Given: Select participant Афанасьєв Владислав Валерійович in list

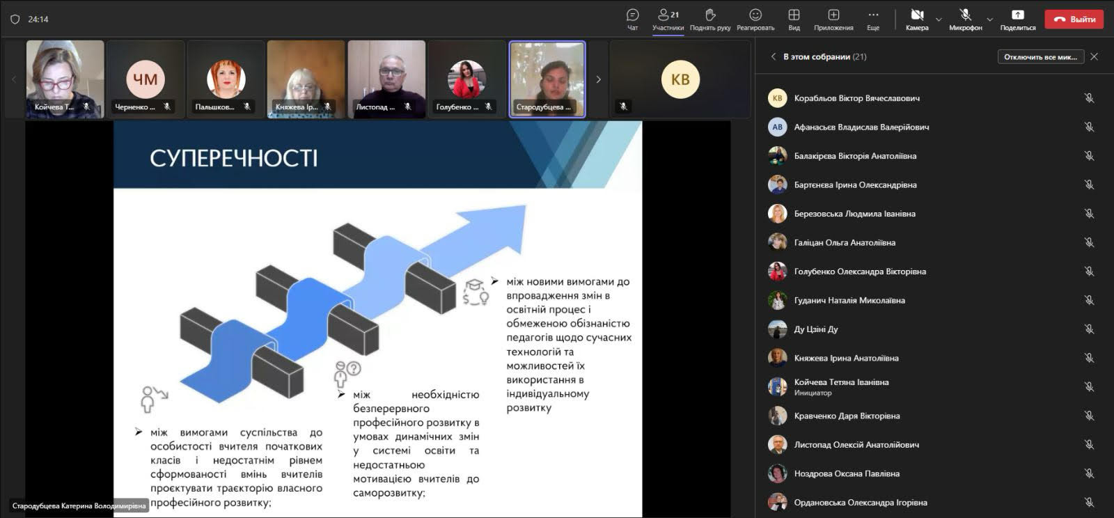Looking at the screenshot, I should tap(861, 127).
